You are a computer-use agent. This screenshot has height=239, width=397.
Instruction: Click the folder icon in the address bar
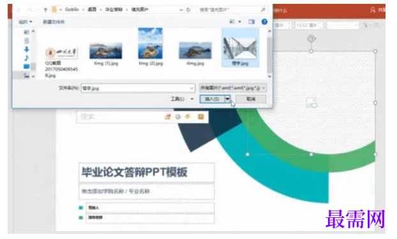point(54,10)
